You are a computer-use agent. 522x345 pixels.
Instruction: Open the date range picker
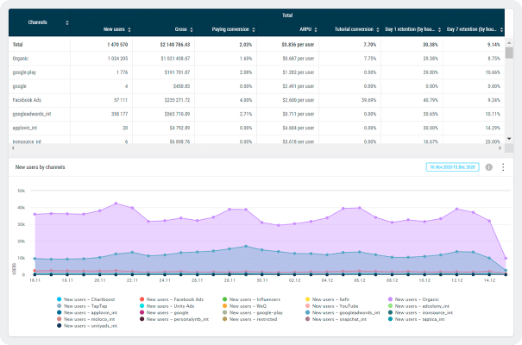pos(448,166)
